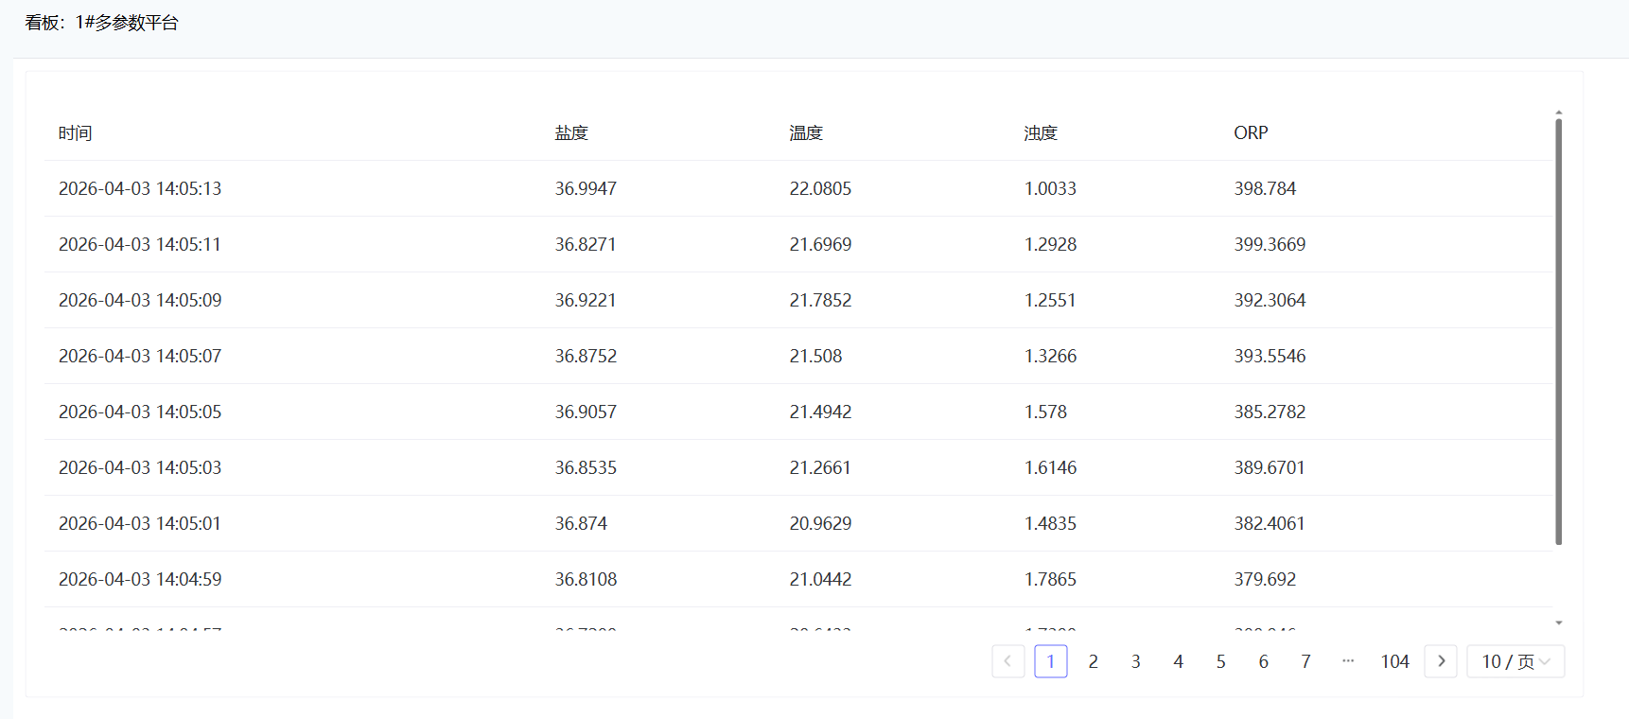Go to page 5
Image resolution: width=1629 pixels, height=719 pixels.
click(1221, 661)
